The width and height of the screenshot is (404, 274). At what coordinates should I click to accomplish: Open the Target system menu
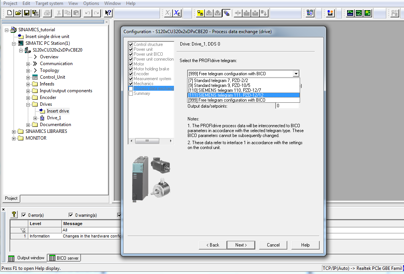(49, 3)
